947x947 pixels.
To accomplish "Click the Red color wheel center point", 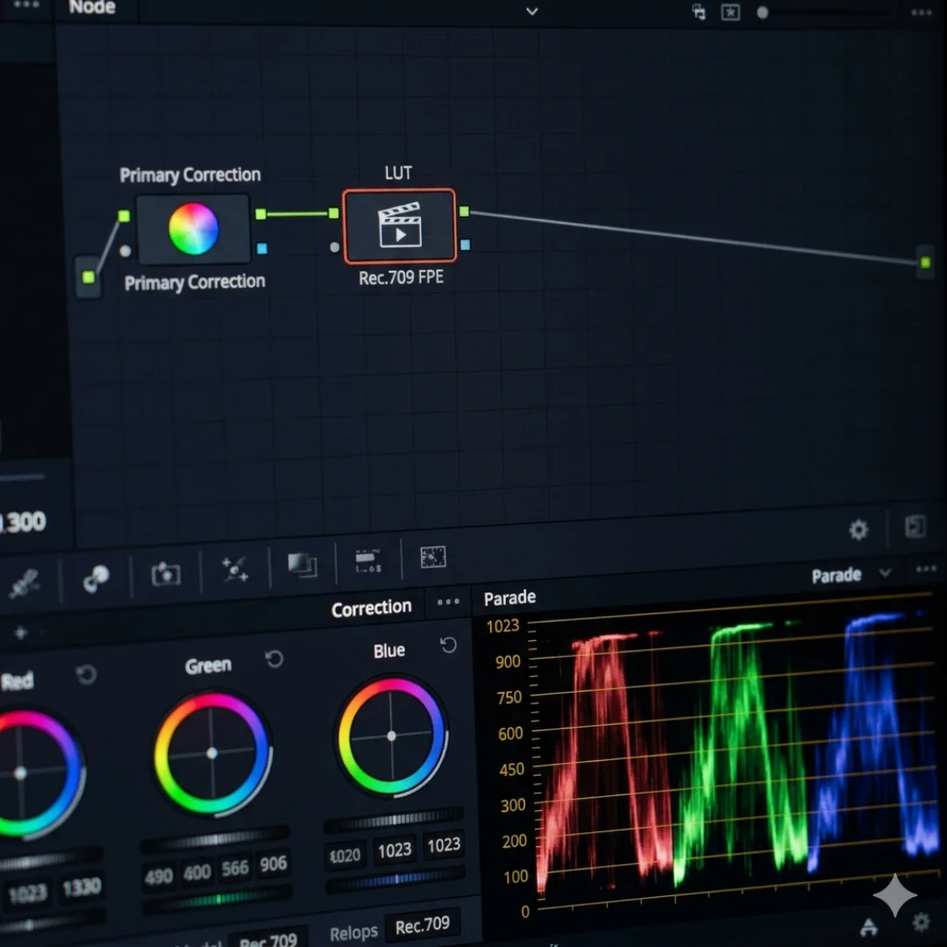I will [x=20, y=773].
